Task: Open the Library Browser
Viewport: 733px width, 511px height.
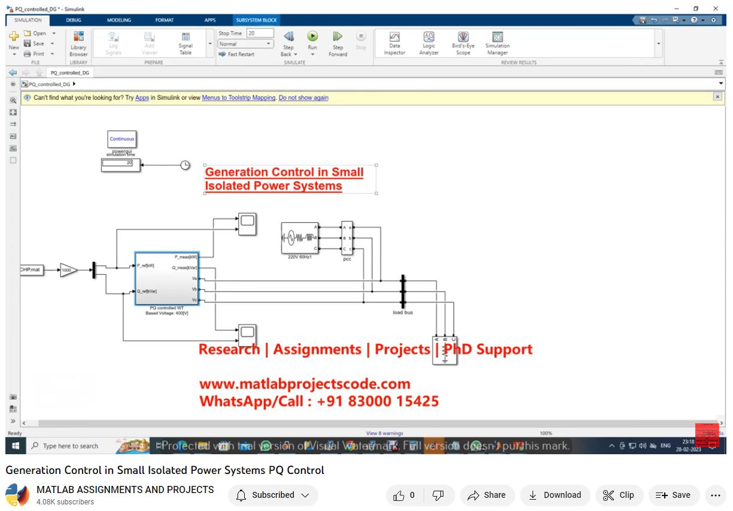Action: (78, 42)
